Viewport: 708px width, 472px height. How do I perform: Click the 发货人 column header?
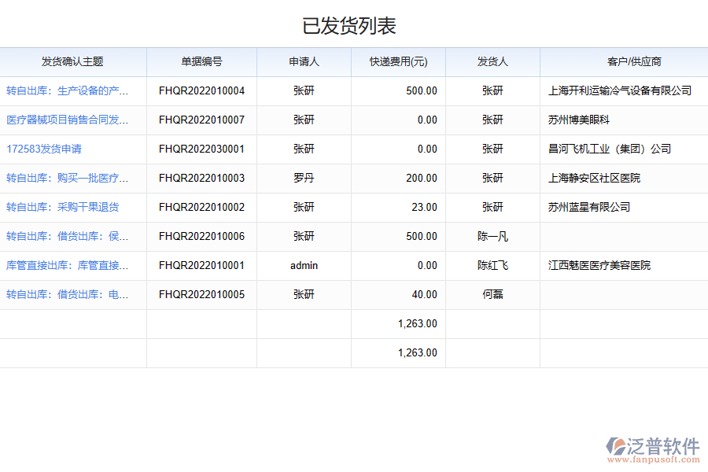point(492,61)
